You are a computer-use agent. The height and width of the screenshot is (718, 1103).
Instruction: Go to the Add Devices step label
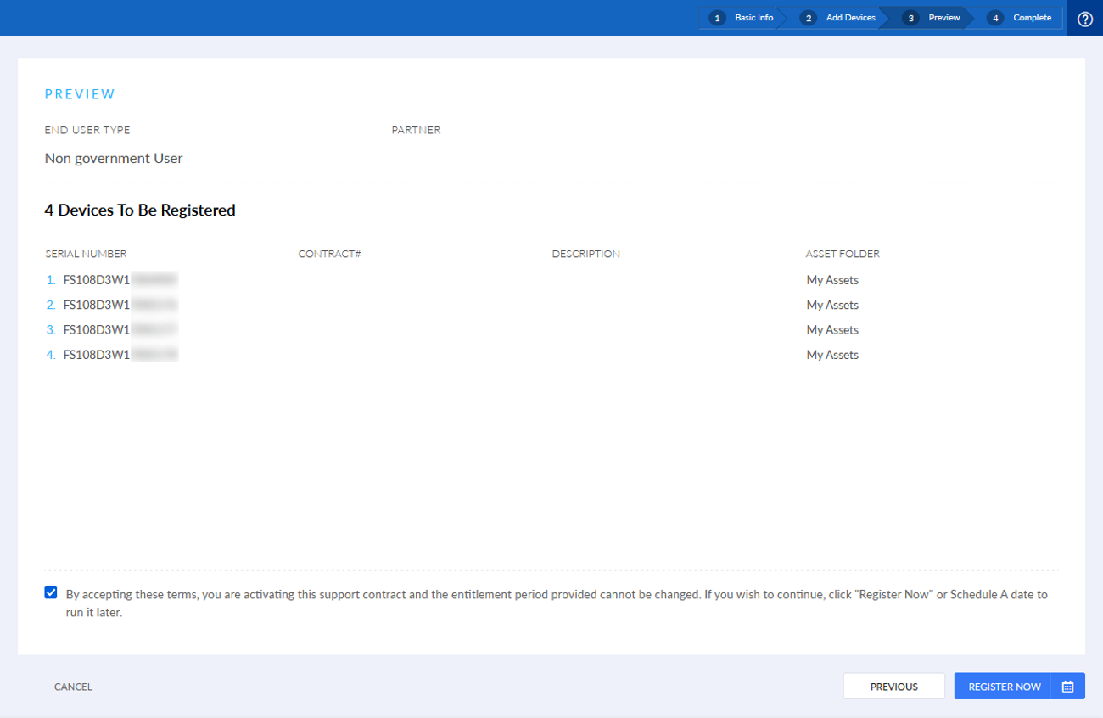849,17
